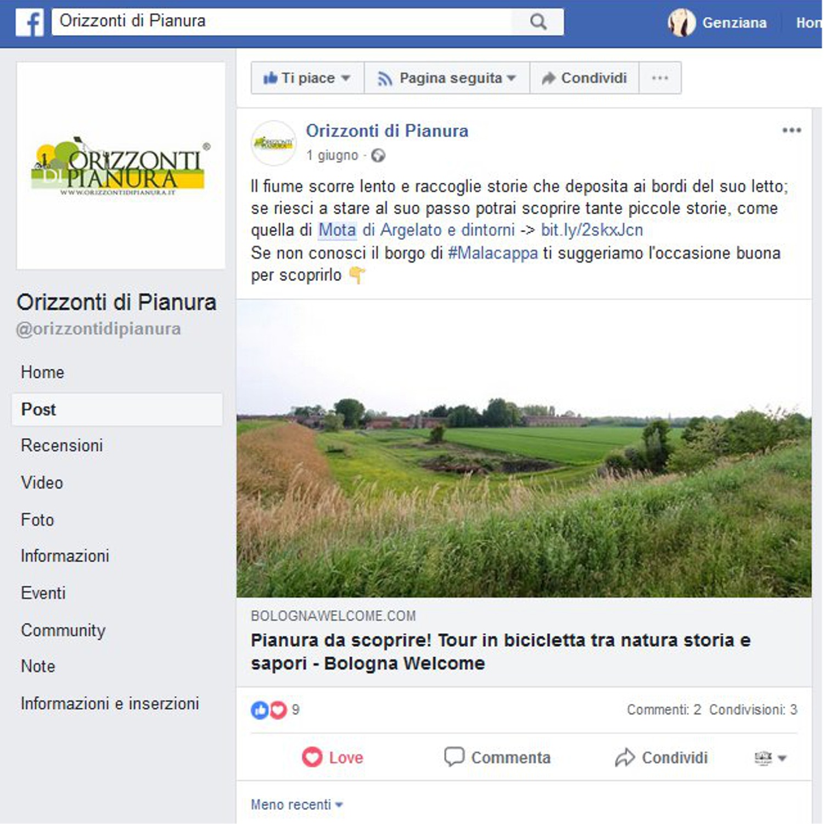
Task: Open Genziana's profile picture
Action: tap(681, 23)
